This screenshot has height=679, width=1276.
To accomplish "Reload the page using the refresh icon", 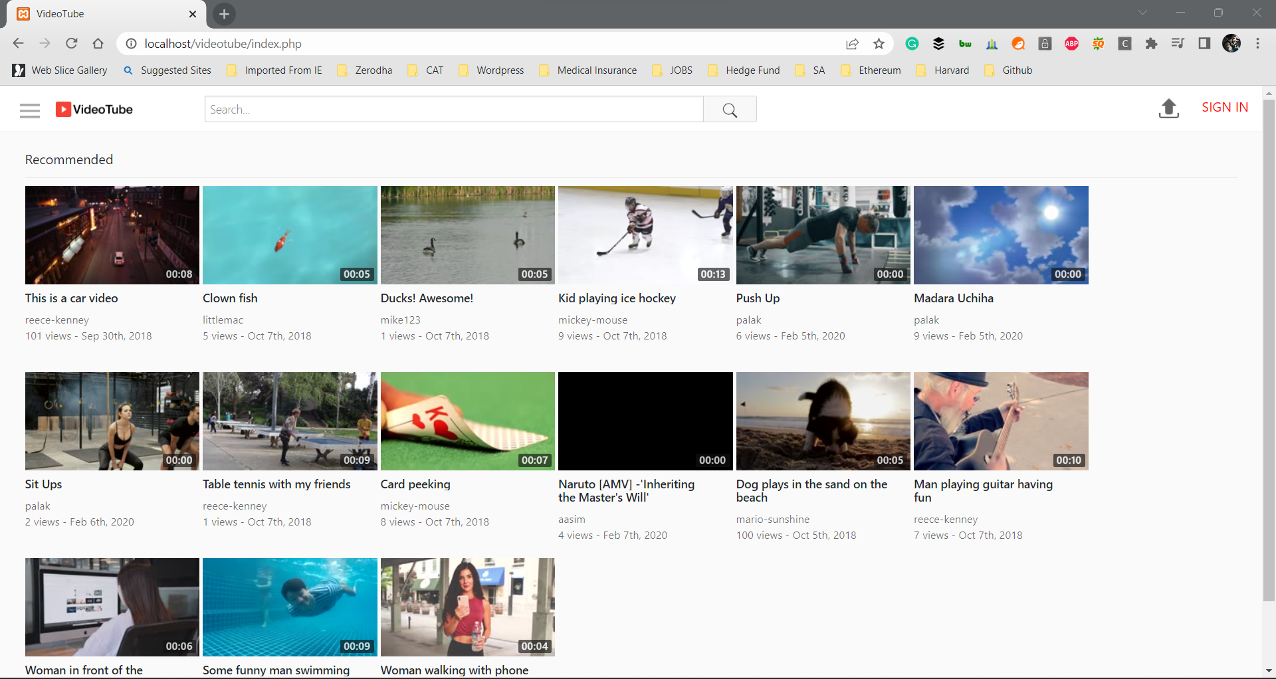I will (71, 43).
